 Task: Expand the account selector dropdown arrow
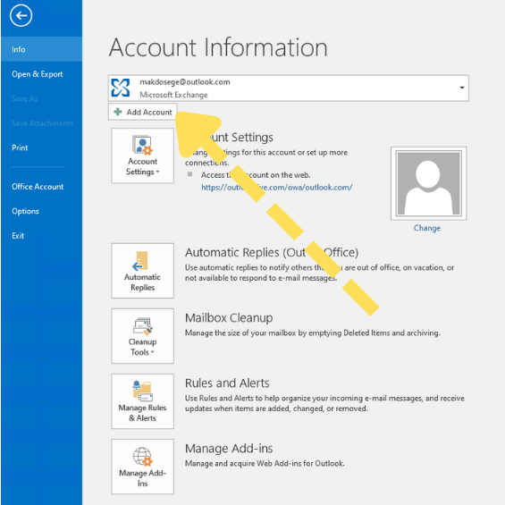coord(462,88)
